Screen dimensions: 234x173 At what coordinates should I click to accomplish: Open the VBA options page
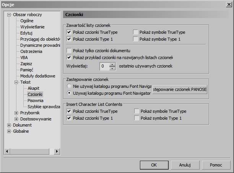24,58
